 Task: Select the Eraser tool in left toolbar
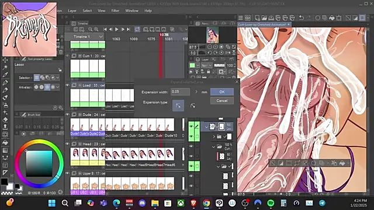(x=5, y=120)
